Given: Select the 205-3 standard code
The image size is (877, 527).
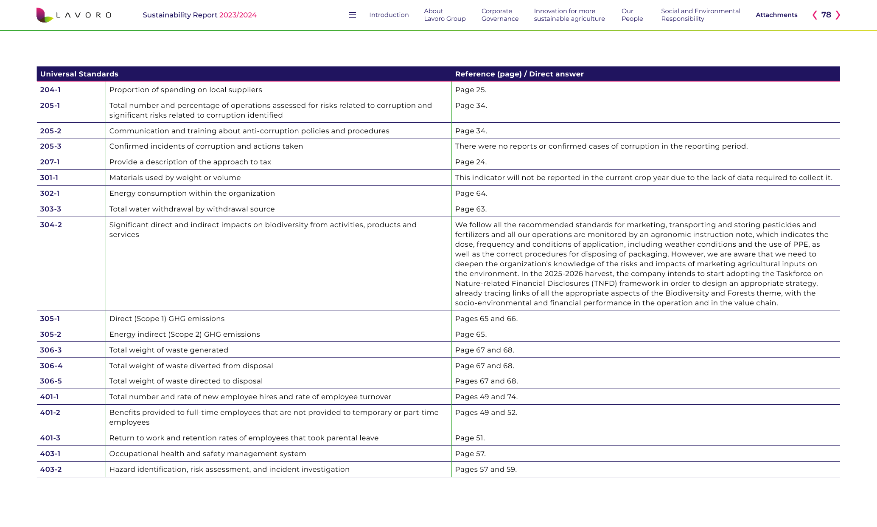Looking at the screenshot, I should pyautogui.click(x=50, y=146).
